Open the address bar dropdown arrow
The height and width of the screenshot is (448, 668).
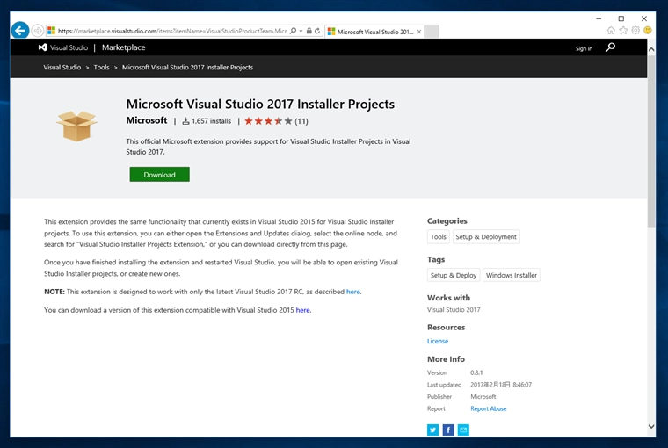click(x=301, y=31)
